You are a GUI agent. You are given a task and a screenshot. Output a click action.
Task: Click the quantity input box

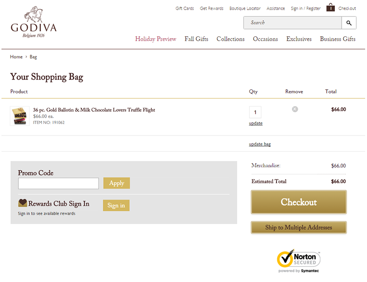click(x=255, y=112)
